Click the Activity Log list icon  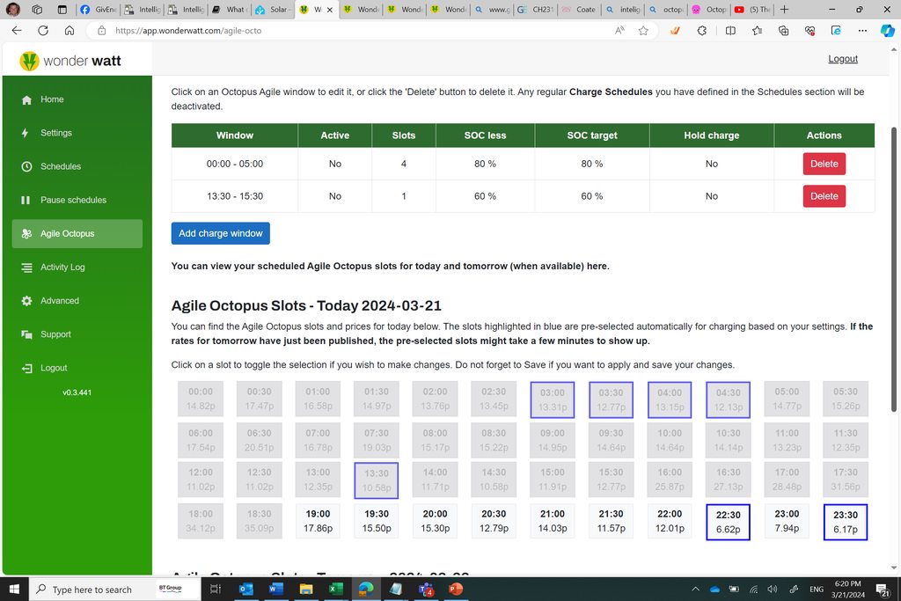tap(26, 268)
